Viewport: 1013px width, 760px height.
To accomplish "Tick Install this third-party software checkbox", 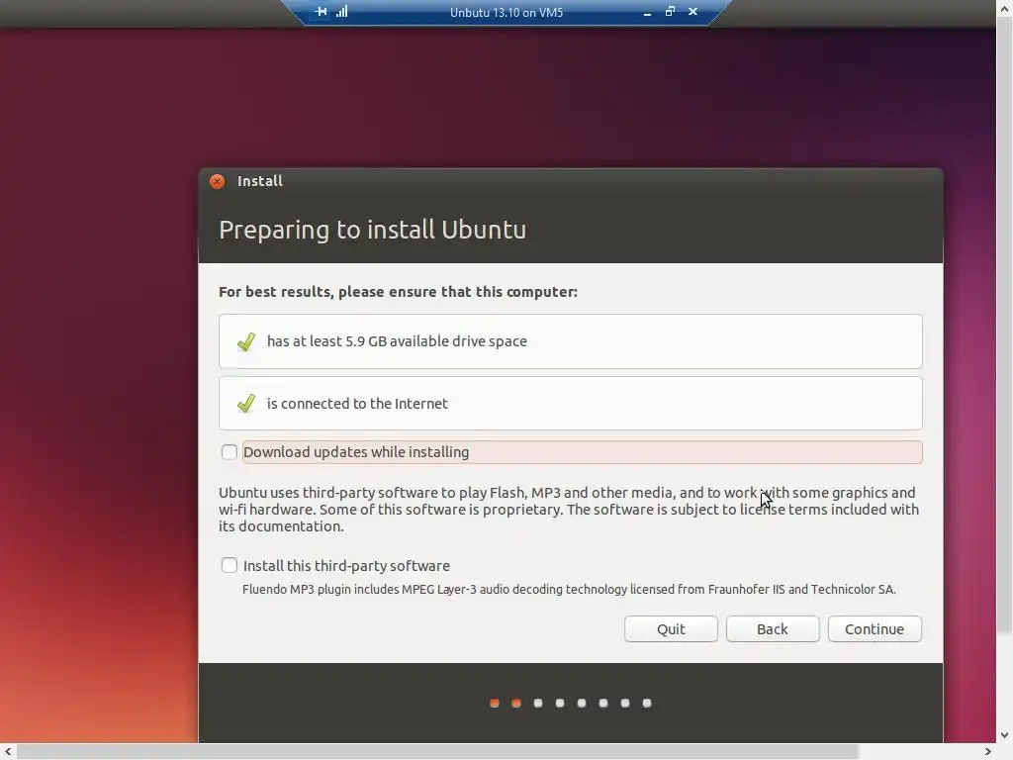I will tap(230, 565).
